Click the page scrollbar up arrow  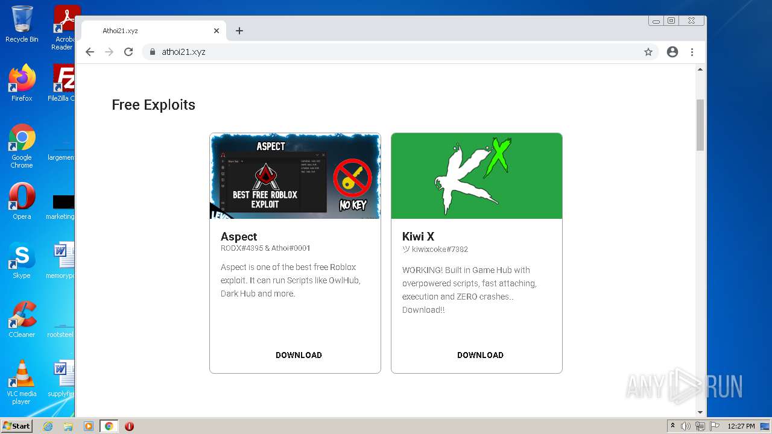pyautogui.click(x=700, y=69)
